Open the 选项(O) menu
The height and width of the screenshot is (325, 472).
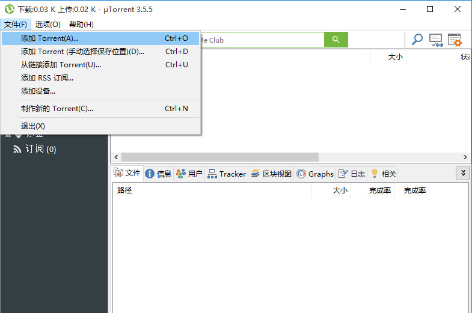tap(48, 25)
